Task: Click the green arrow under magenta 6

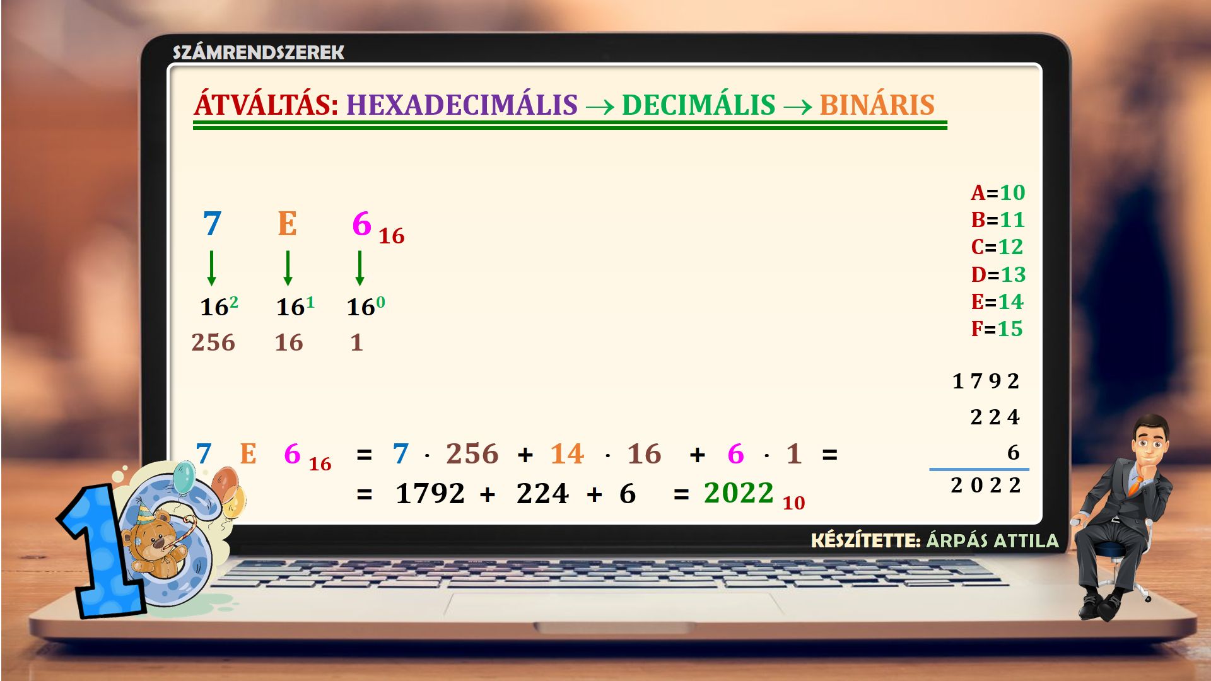Action: 360,268
